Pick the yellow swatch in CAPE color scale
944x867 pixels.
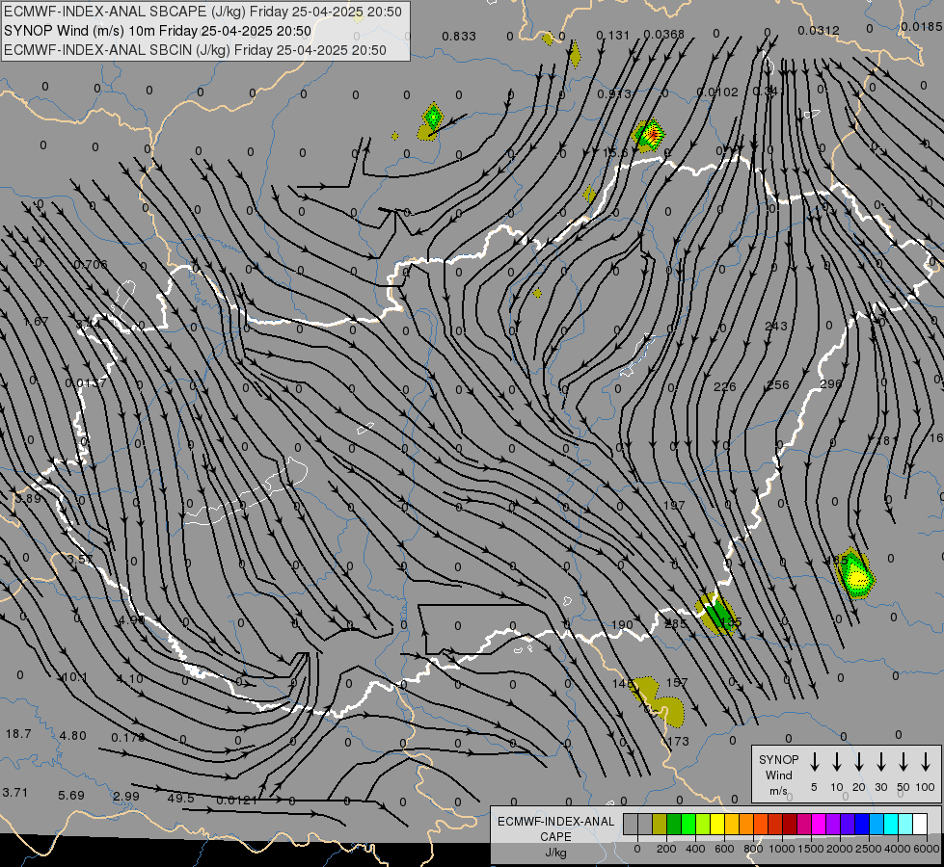pyautogui.click(x=717, y=825)
